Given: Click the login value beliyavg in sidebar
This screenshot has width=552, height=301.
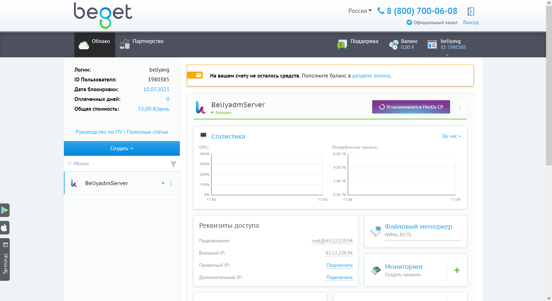Looking at the screenshot, I should [x=159, y=70].
